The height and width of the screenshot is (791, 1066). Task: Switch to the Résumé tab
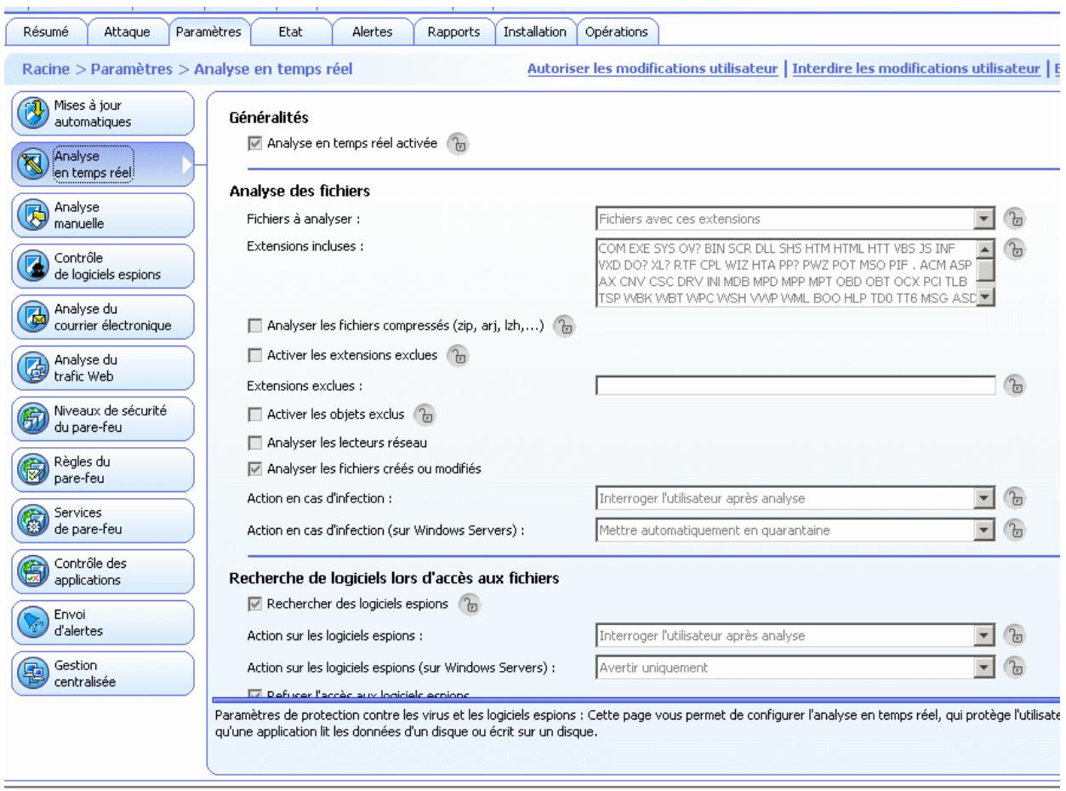pos(45,32)
